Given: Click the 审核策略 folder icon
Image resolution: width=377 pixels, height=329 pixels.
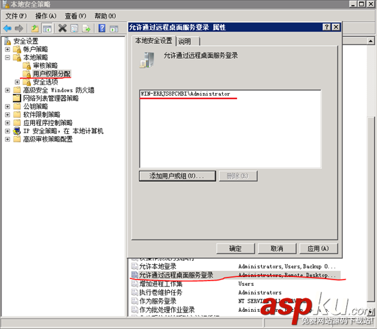Looking at the screenshot, I should 27,66.
